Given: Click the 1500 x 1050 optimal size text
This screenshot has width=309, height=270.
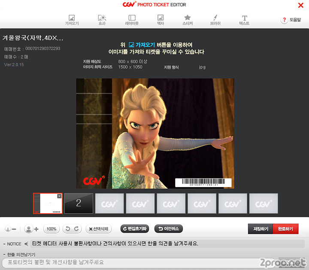Looking at the screenshot, I should point(130,67).
